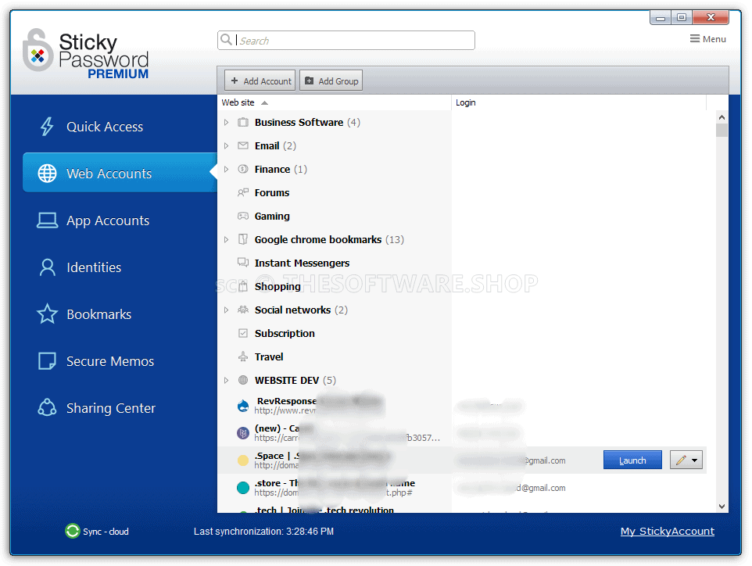
Task: Open My StickyAccount link
Action: pyautogui.click(x=667, y=531)
